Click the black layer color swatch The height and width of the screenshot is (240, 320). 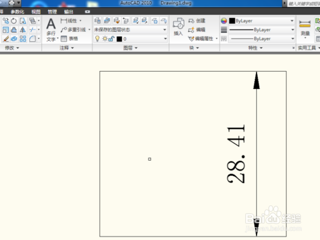click(x=119, y=39)
